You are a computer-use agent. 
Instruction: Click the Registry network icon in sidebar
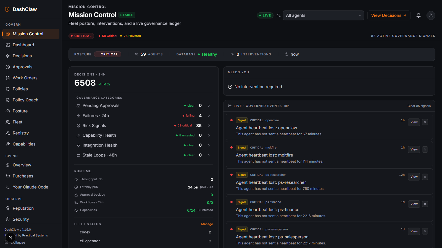coord(8,133)
